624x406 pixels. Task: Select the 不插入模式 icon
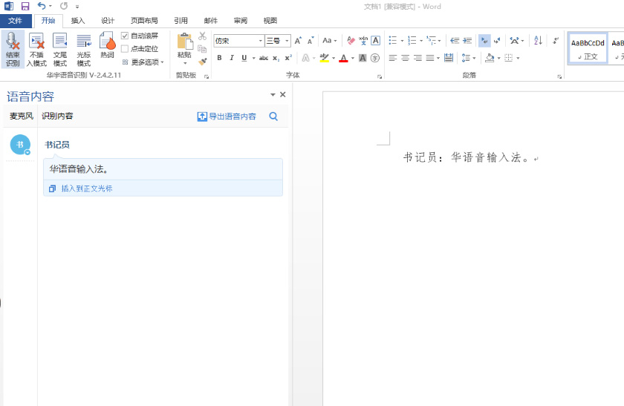point(36,49)
